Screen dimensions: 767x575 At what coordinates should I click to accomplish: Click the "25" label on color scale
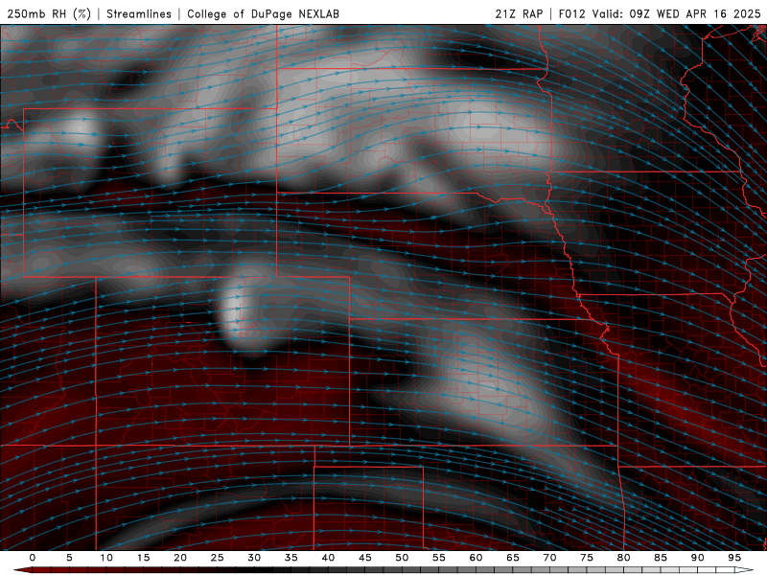(218, 558)
